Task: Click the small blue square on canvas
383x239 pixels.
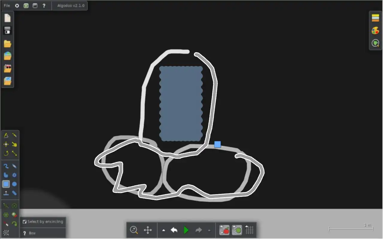Action: 218,145
